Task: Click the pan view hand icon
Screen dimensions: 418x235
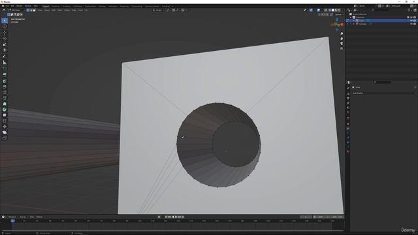Action: tap(342, 39)
